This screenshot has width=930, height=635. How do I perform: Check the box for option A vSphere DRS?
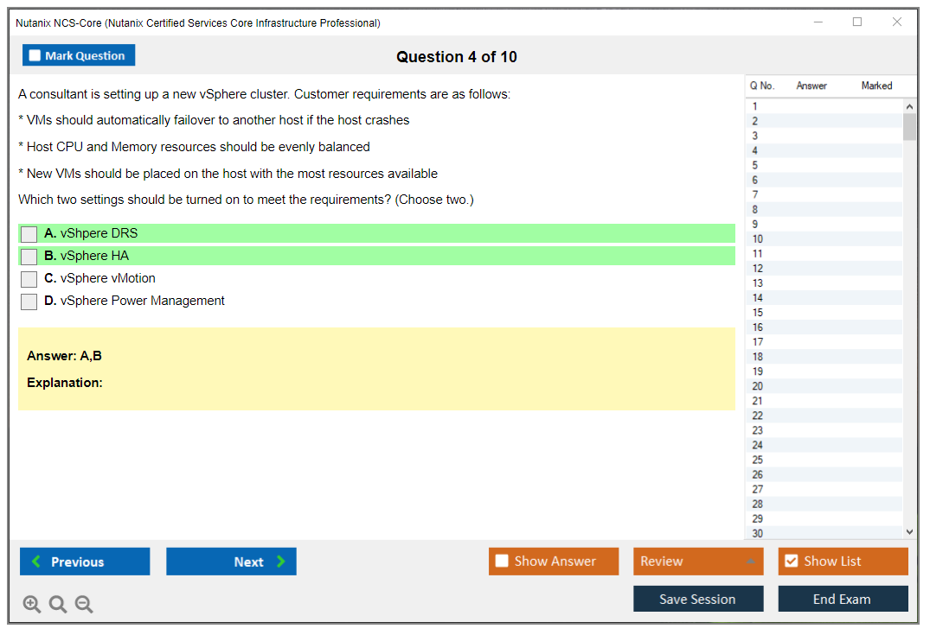pyautogui.click(x=29, y=234)
